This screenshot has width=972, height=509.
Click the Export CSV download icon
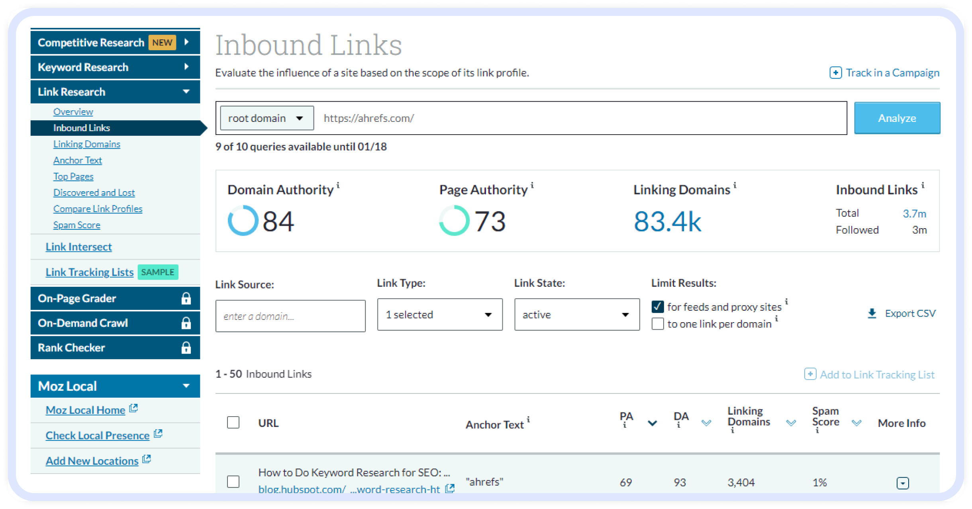pyautogui.click(x=871, y=313)
